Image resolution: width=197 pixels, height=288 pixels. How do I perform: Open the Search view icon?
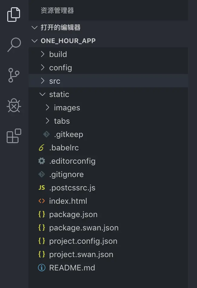[14, 45]
